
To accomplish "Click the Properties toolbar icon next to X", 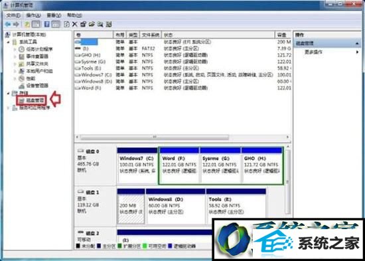I will [83, 24].
